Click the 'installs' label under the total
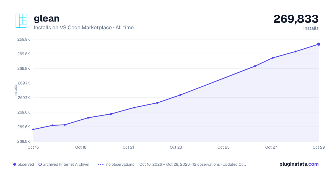Screen dimensions: 332x174 coord(311,28)
